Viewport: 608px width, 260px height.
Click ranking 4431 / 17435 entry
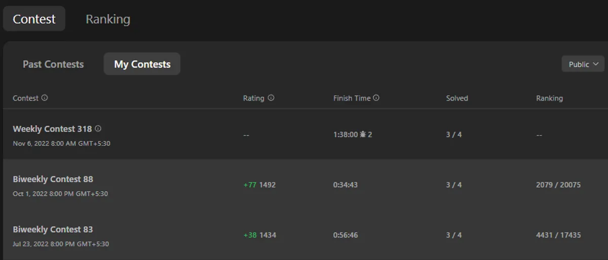coord(558,235)
